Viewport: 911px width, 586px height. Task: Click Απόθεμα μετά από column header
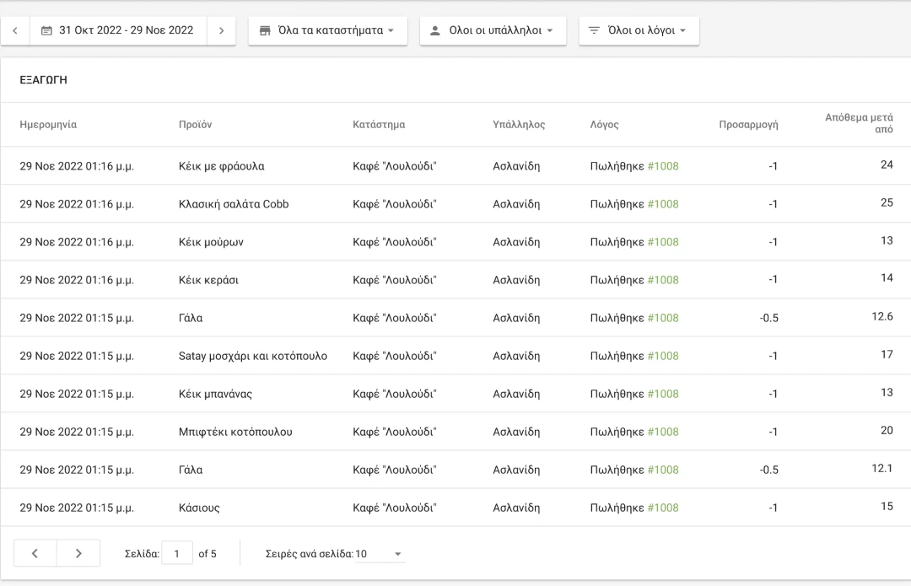pos(858,124)
